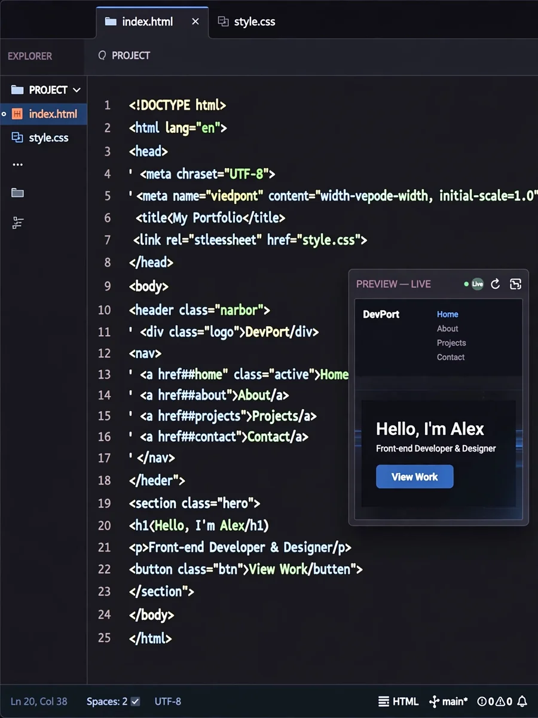
Task: Click the file icon on style.css tab
Action: pos(224,22)
